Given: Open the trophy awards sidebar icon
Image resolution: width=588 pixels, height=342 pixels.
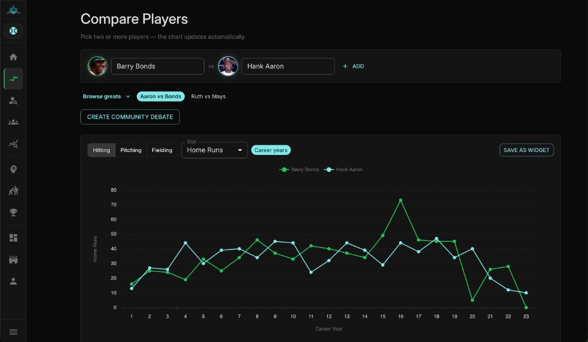Looking at the screenshot, I should (13, 212).
